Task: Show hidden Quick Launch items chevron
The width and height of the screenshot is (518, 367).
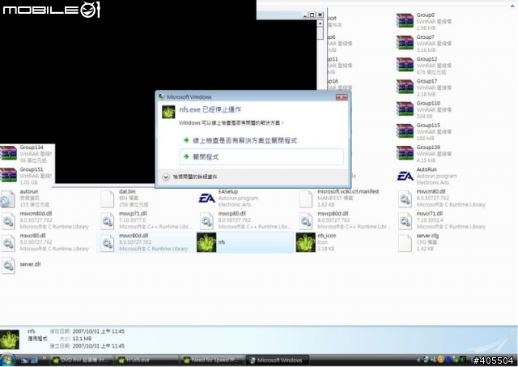Action: coord(45,358)
